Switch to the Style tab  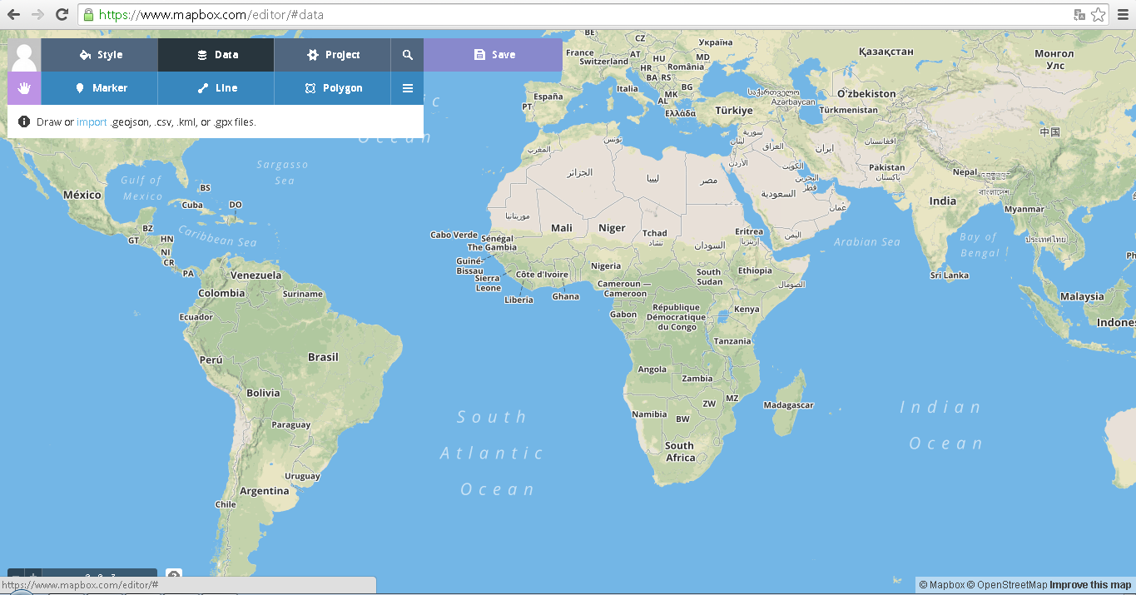click(x=98, y=55)
